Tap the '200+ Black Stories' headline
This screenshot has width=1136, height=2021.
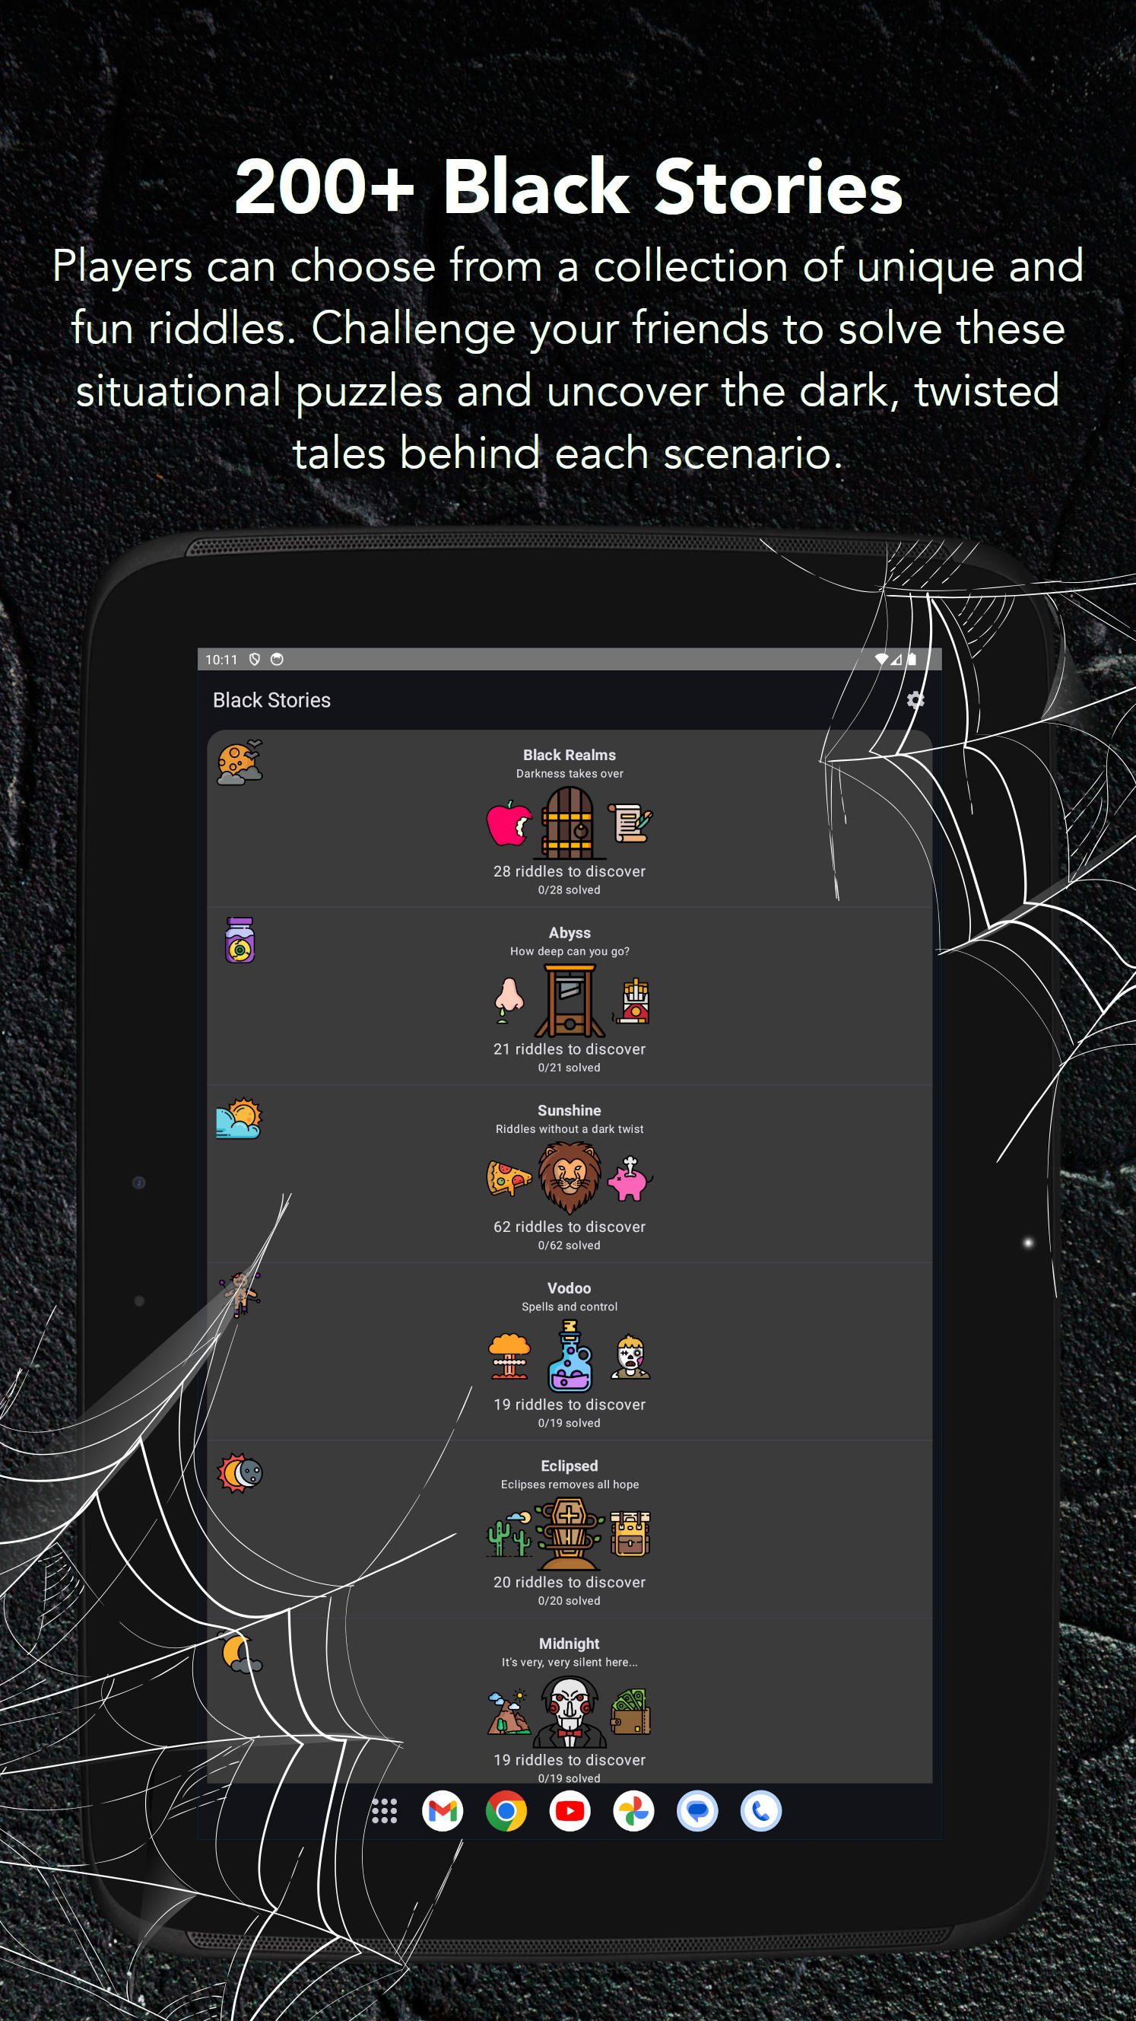pos(569,186)
